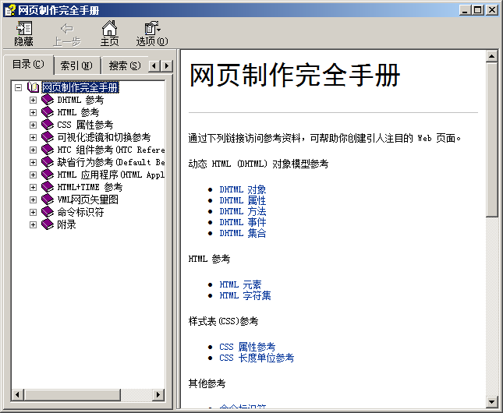
Task: Expand the 附录 node
Action: click(x=33, y=225)
